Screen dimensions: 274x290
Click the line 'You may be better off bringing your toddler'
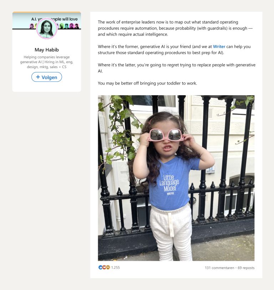(x=147, y=83)
